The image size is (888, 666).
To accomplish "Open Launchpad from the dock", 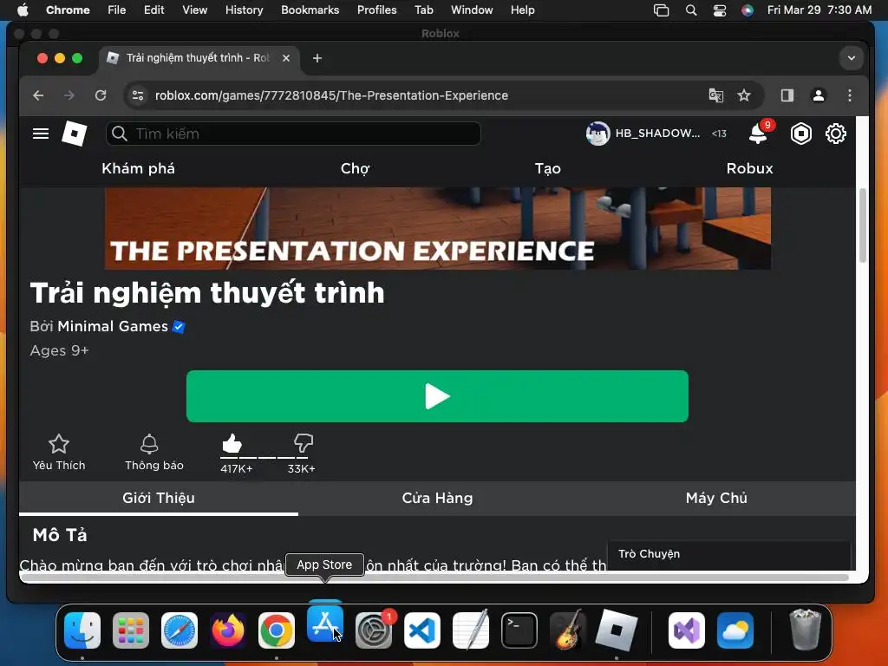I will [131, 630].
